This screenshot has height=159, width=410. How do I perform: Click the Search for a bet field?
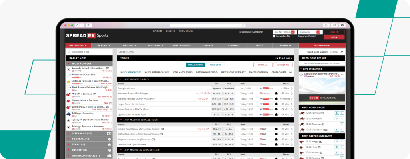(89, 52)
